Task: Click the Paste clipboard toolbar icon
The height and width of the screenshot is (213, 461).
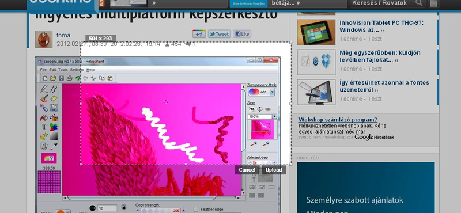Action: coord(110,78)
